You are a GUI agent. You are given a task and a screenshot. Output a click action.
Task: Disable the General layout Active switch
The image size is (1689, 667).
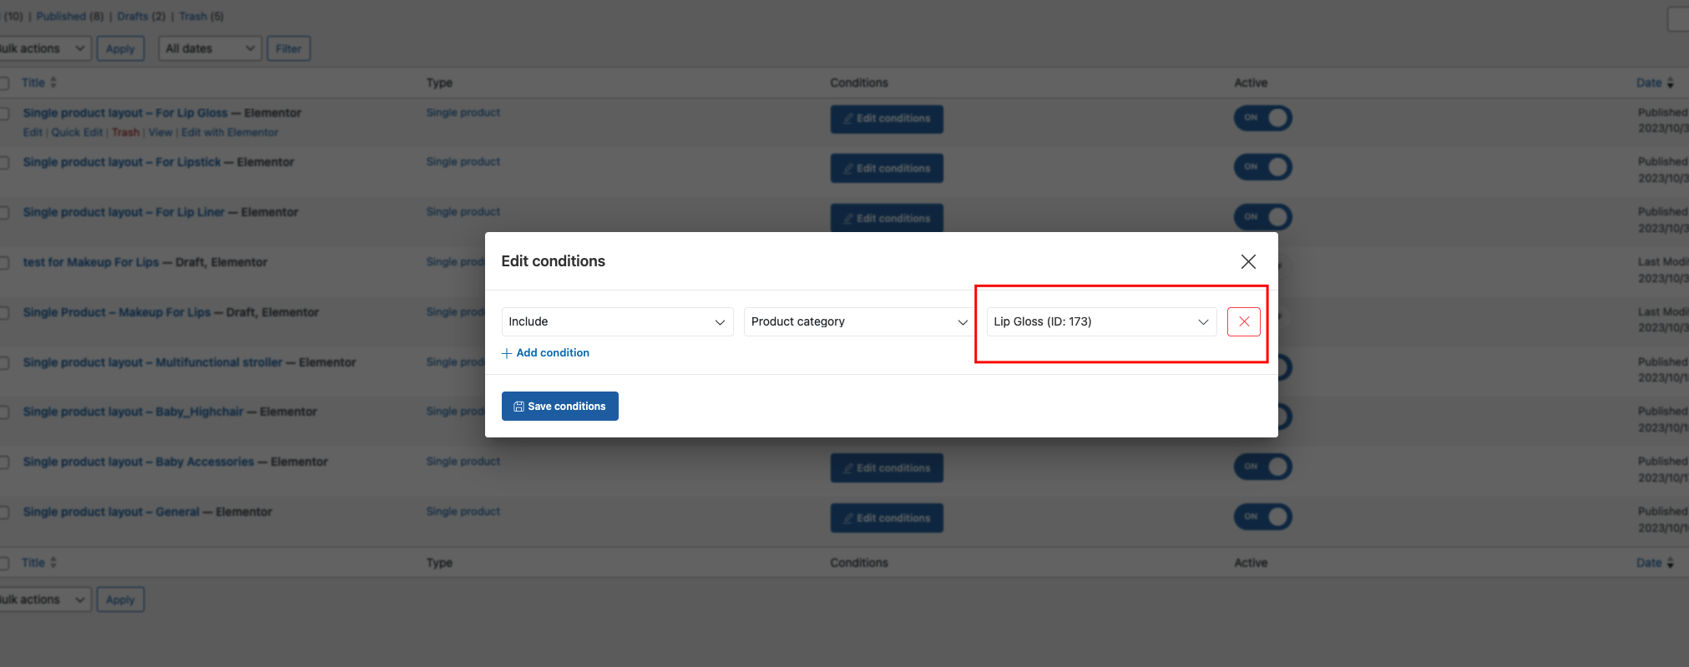[1262, 517]
